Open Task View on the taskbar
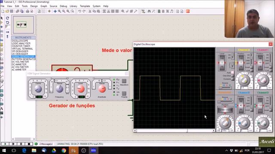Screen dimensions: 275x154 click(14, 150)
